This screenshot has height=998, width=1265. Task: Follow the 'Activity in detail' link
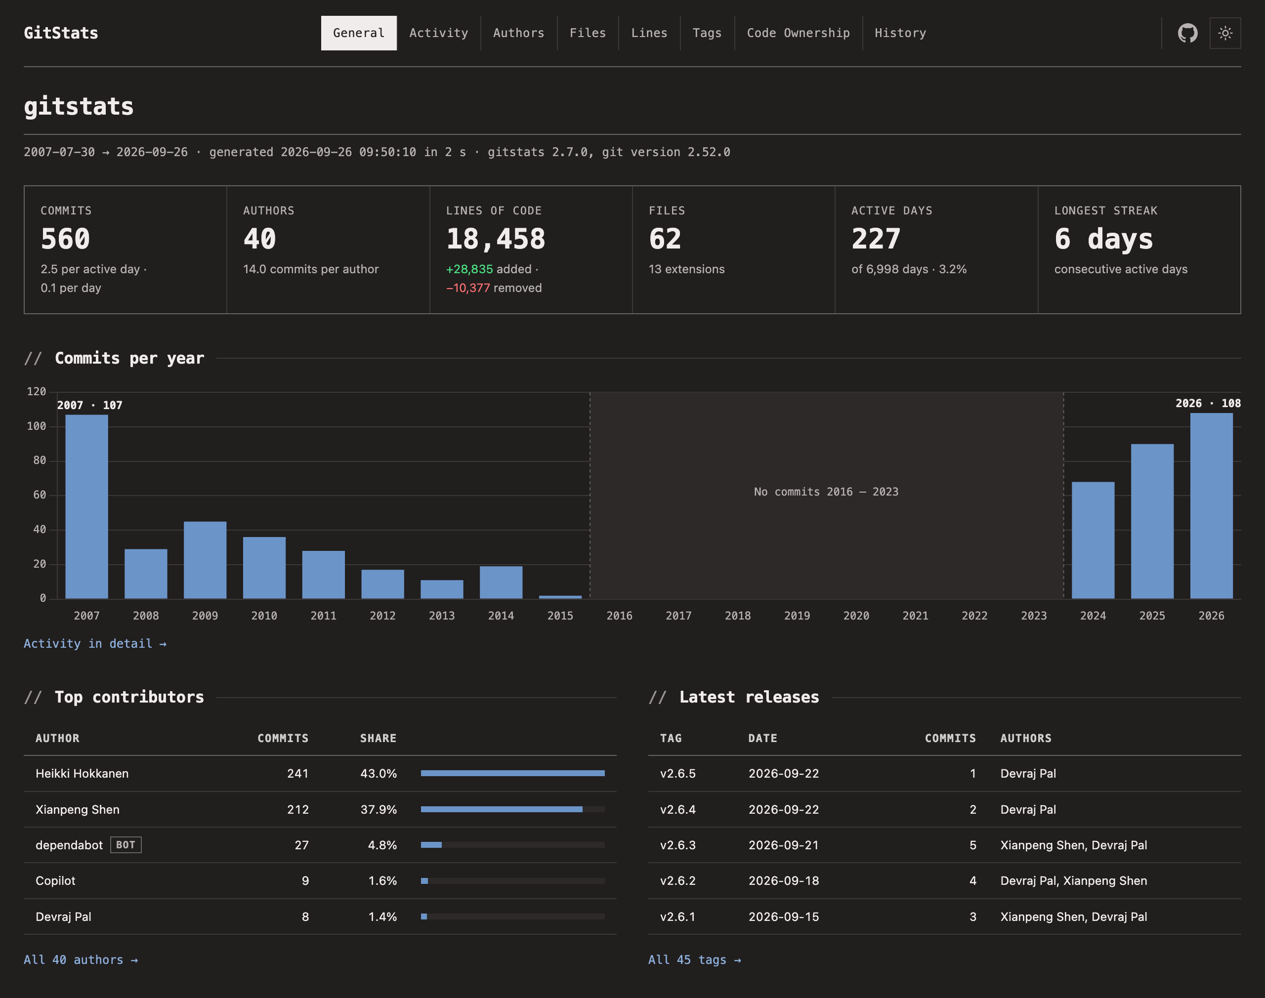[95, 643]
